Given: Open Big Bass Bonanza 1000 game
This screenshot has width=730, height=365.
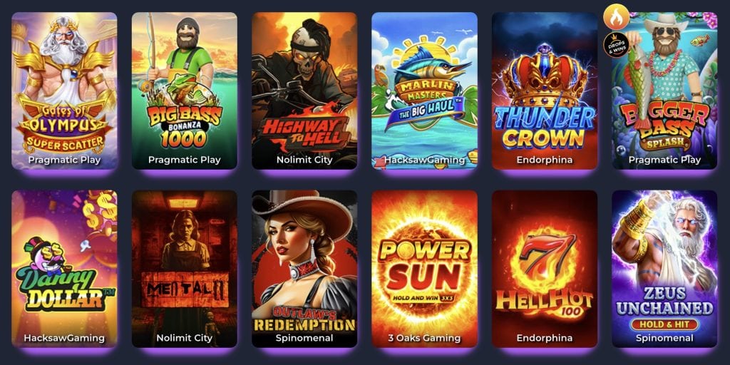Looking at the screenshot, I should tap(185, 91).
